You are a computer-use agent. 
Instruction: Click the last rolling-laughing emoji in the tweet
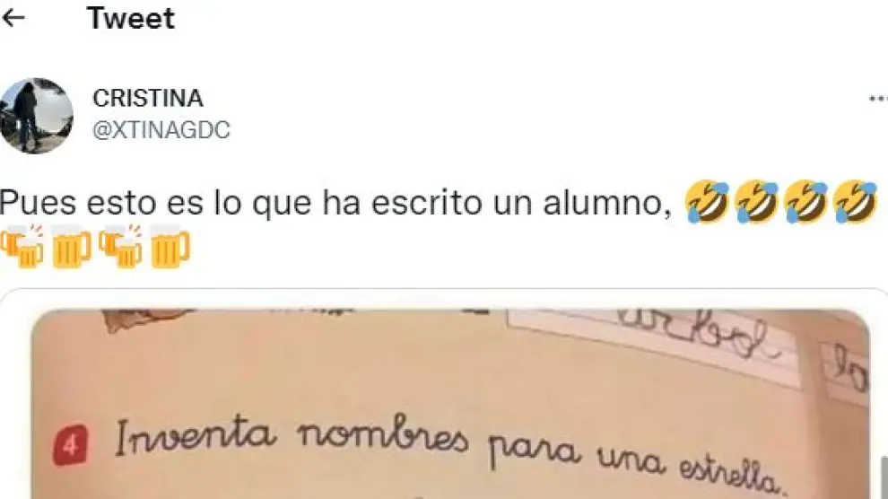tap(855, 202)
